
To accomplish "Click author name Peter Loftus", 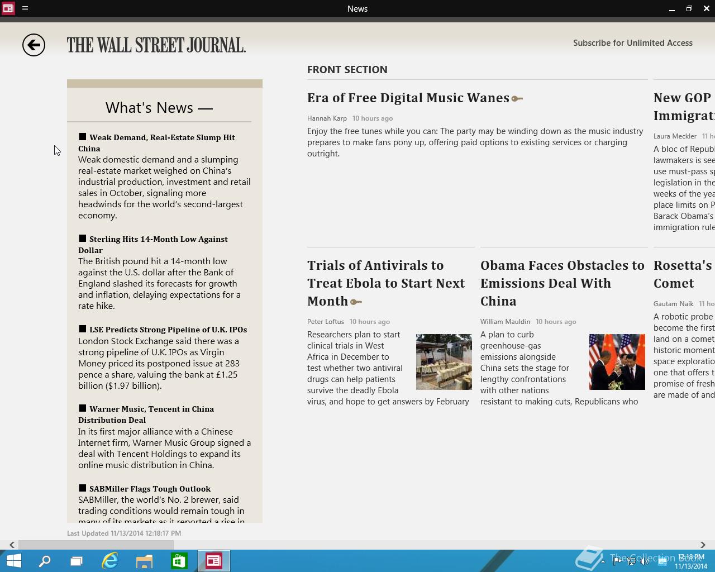I will coord(326,322).
